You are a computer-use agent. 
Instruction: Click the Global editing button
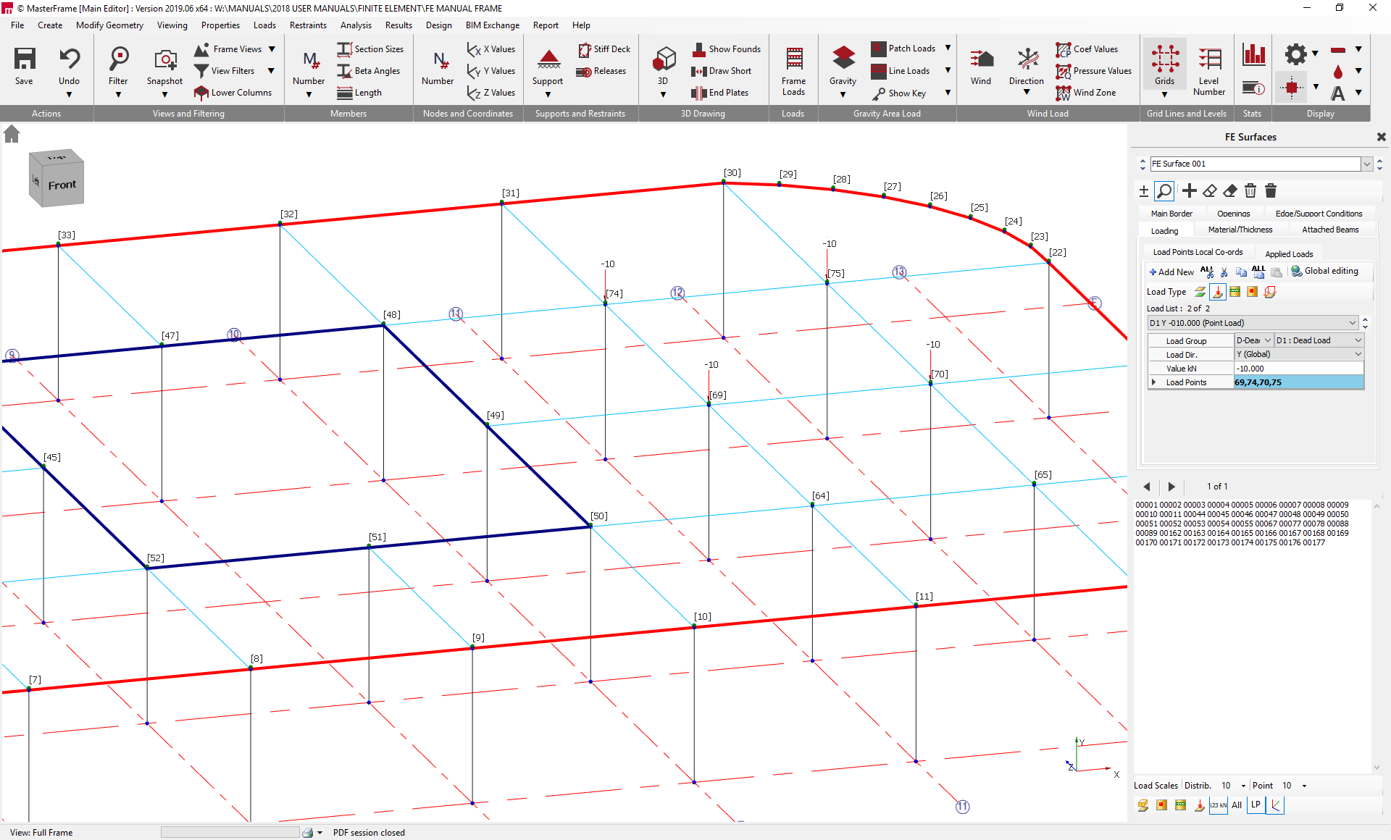tap(1325, 271)
